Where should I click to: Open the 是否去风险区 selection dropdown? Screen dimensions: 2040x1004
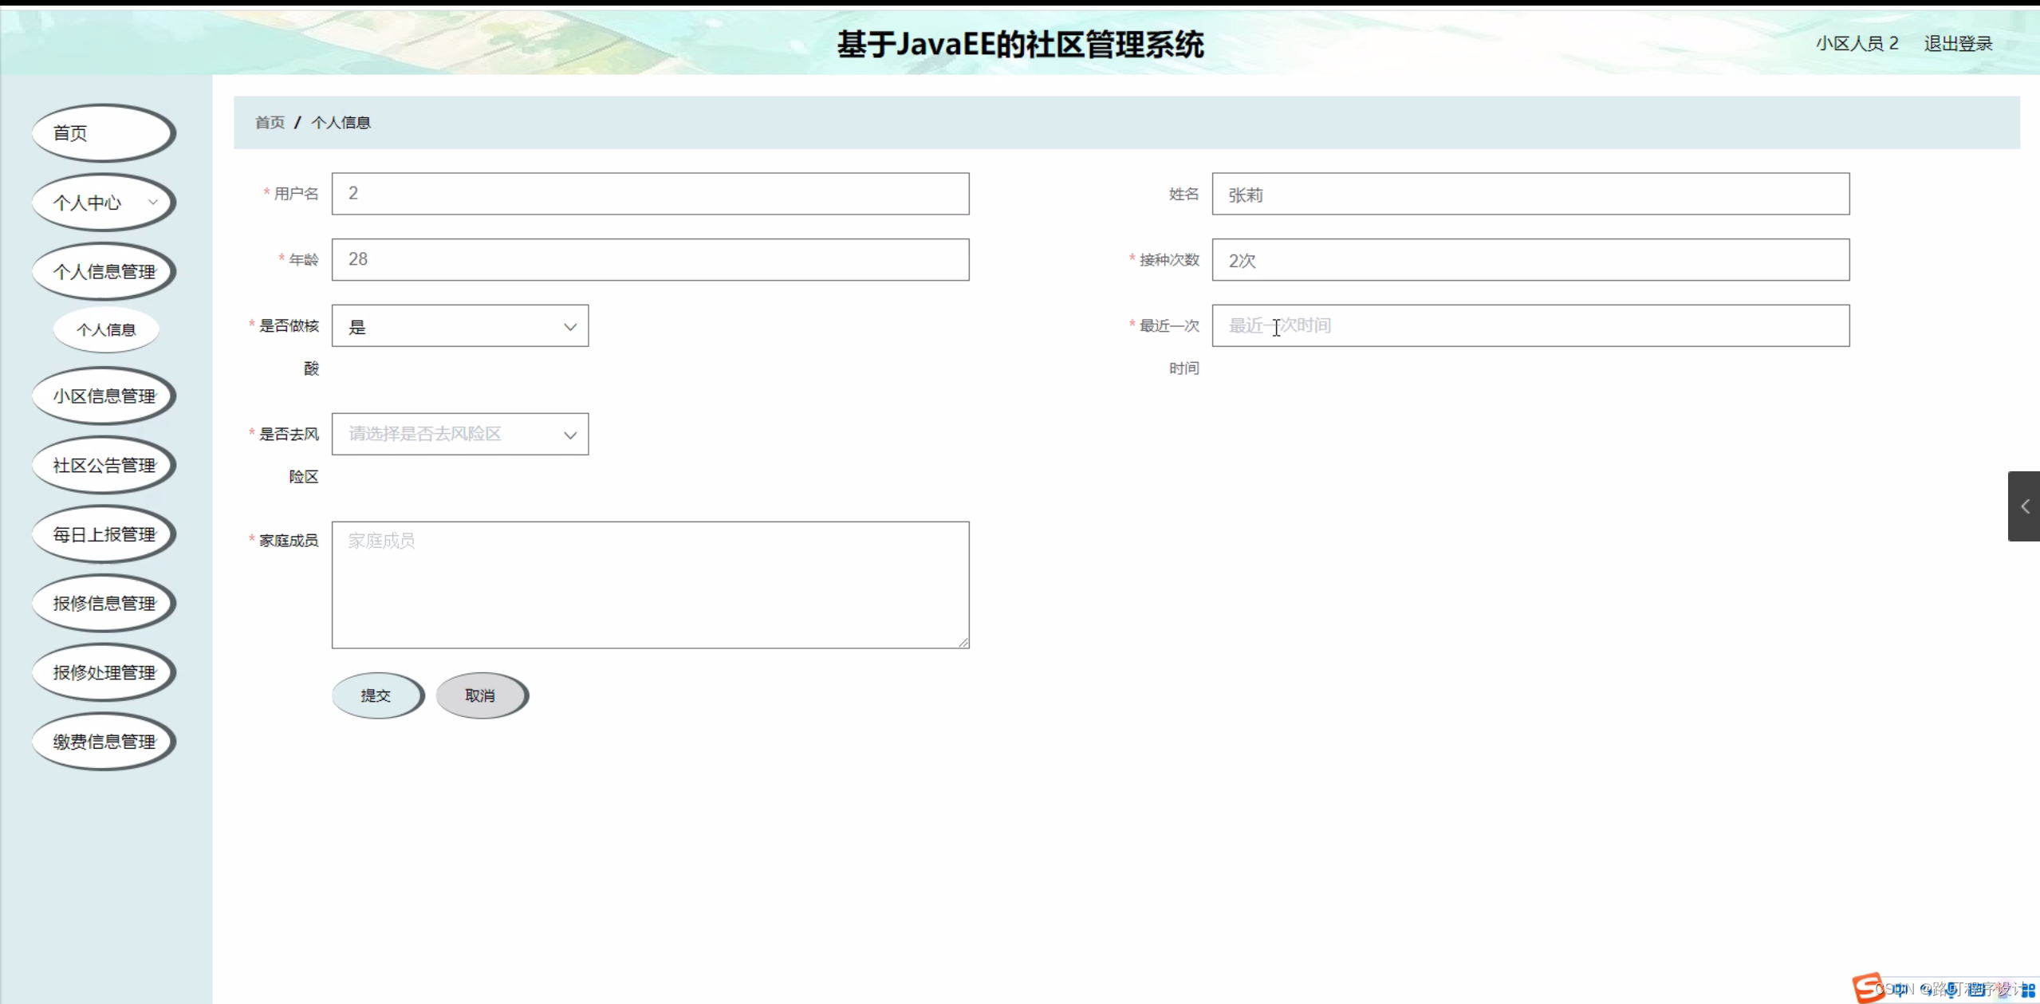pyautogui.click(x=460, y=435)
